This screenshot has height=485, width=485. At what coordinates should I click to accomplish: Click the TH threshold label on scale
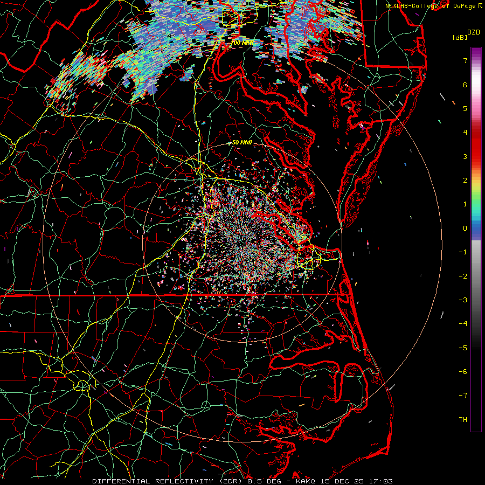tap(463, 420)
